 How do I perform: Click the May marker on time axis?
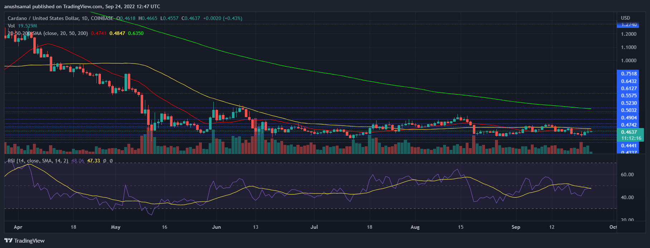pyautogui.click(x=116, y=227)
